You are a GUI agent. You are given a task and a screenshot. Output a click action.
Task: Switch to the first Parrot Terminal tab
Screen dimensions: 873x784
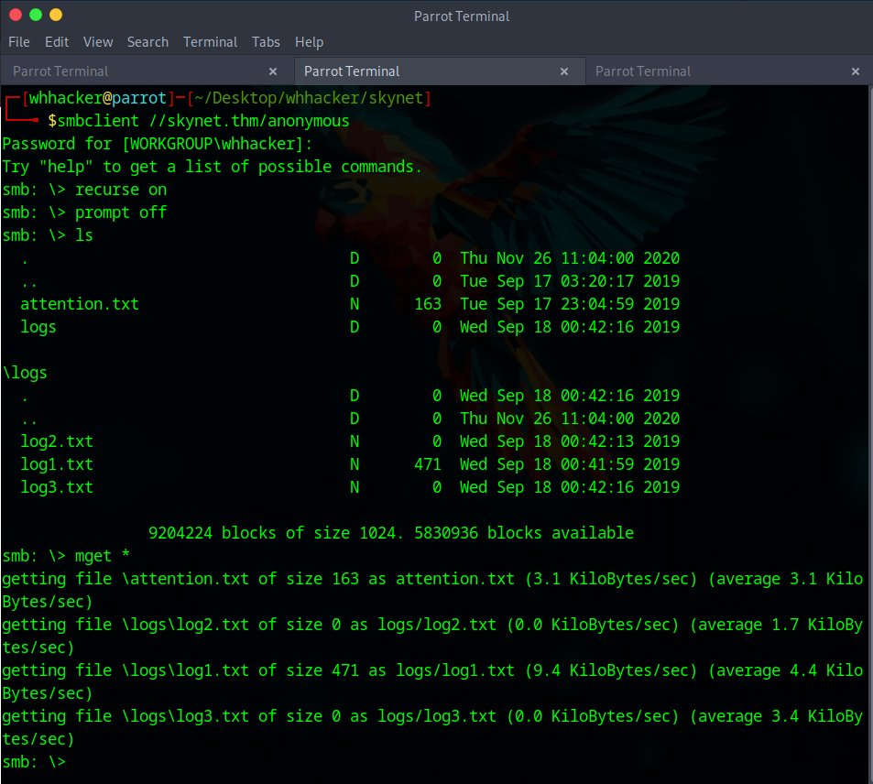click(x=147, y=71)
